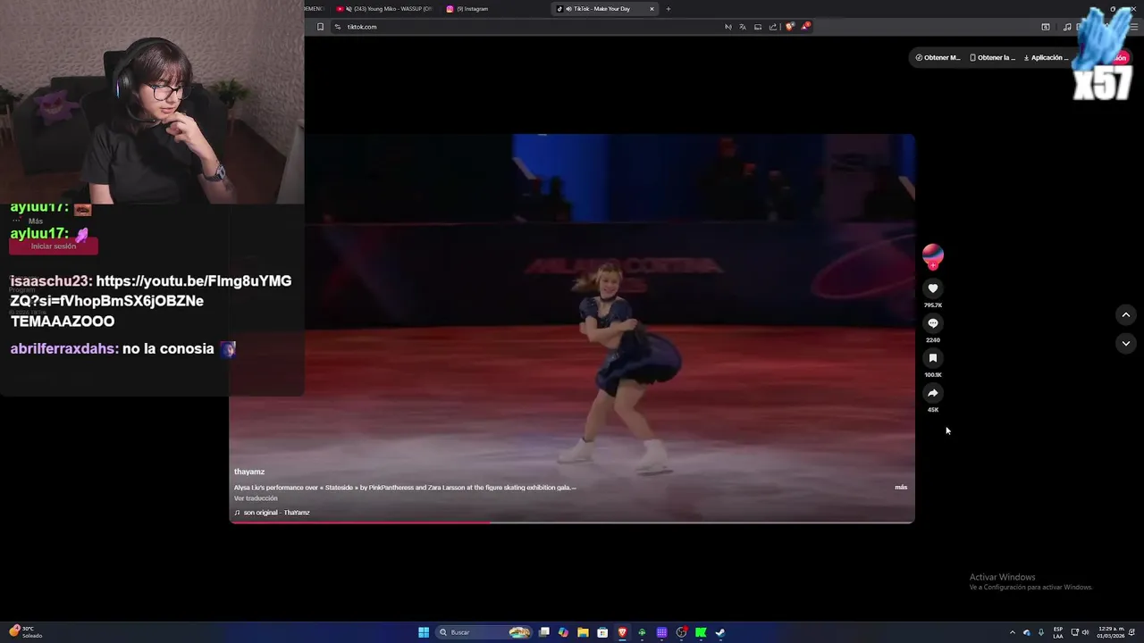Open the creator's profile avatar beside video
This screenshot has width=1144, height=643.
[x=933, y=255]
